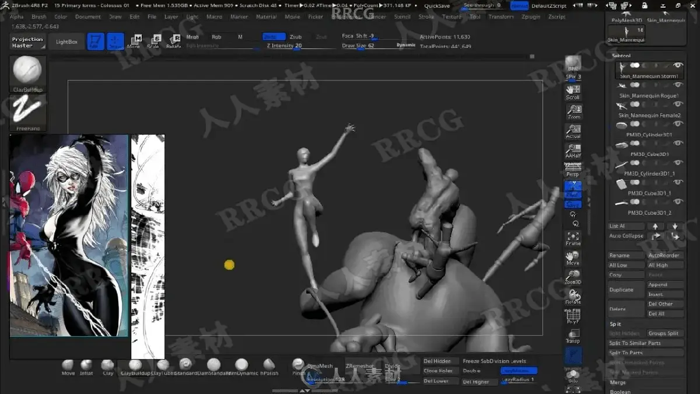Image resolution: width=700 pixels, height=394 pixels.
Task: Pick the Move brush in bottom shelf
Action: [x=68, y=367]
